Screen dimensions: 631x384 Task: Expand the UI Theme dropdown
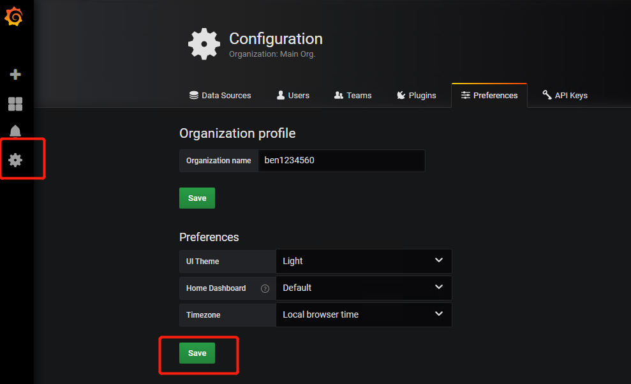[363, 261]
